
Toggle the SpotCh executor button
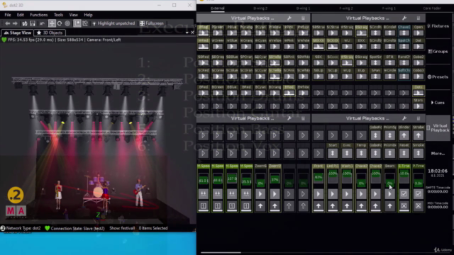pyautogui.click(x=404, y=44)
